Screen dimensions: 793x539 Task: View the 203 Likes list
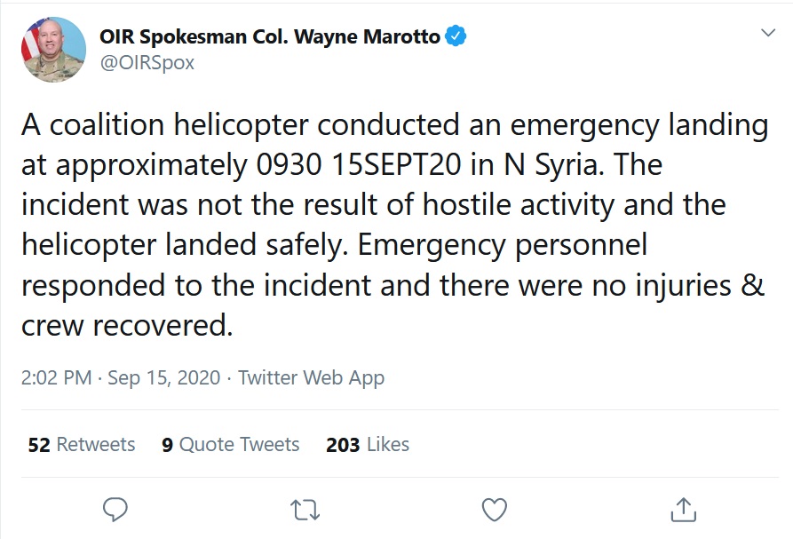click(368, 444)
